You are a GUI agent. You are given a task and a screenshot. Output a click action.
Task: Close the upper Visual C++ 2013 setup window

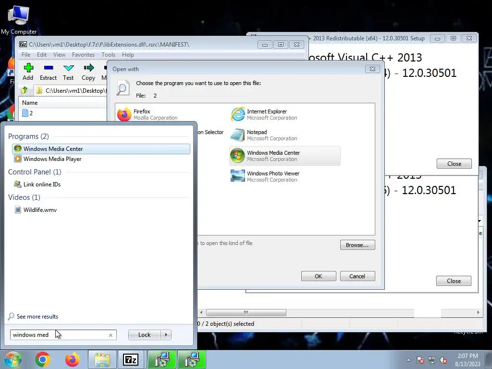469,38
